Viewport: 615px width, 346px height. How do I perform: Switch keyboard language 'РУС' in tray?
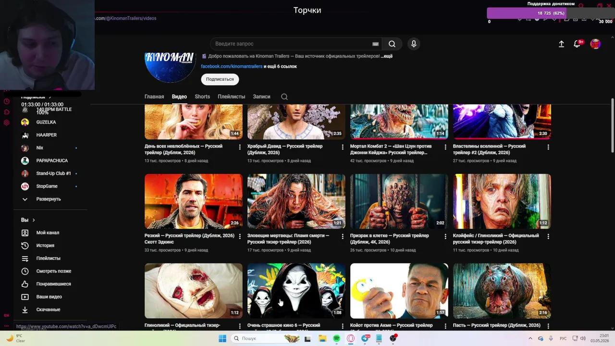tap(563, 338)
